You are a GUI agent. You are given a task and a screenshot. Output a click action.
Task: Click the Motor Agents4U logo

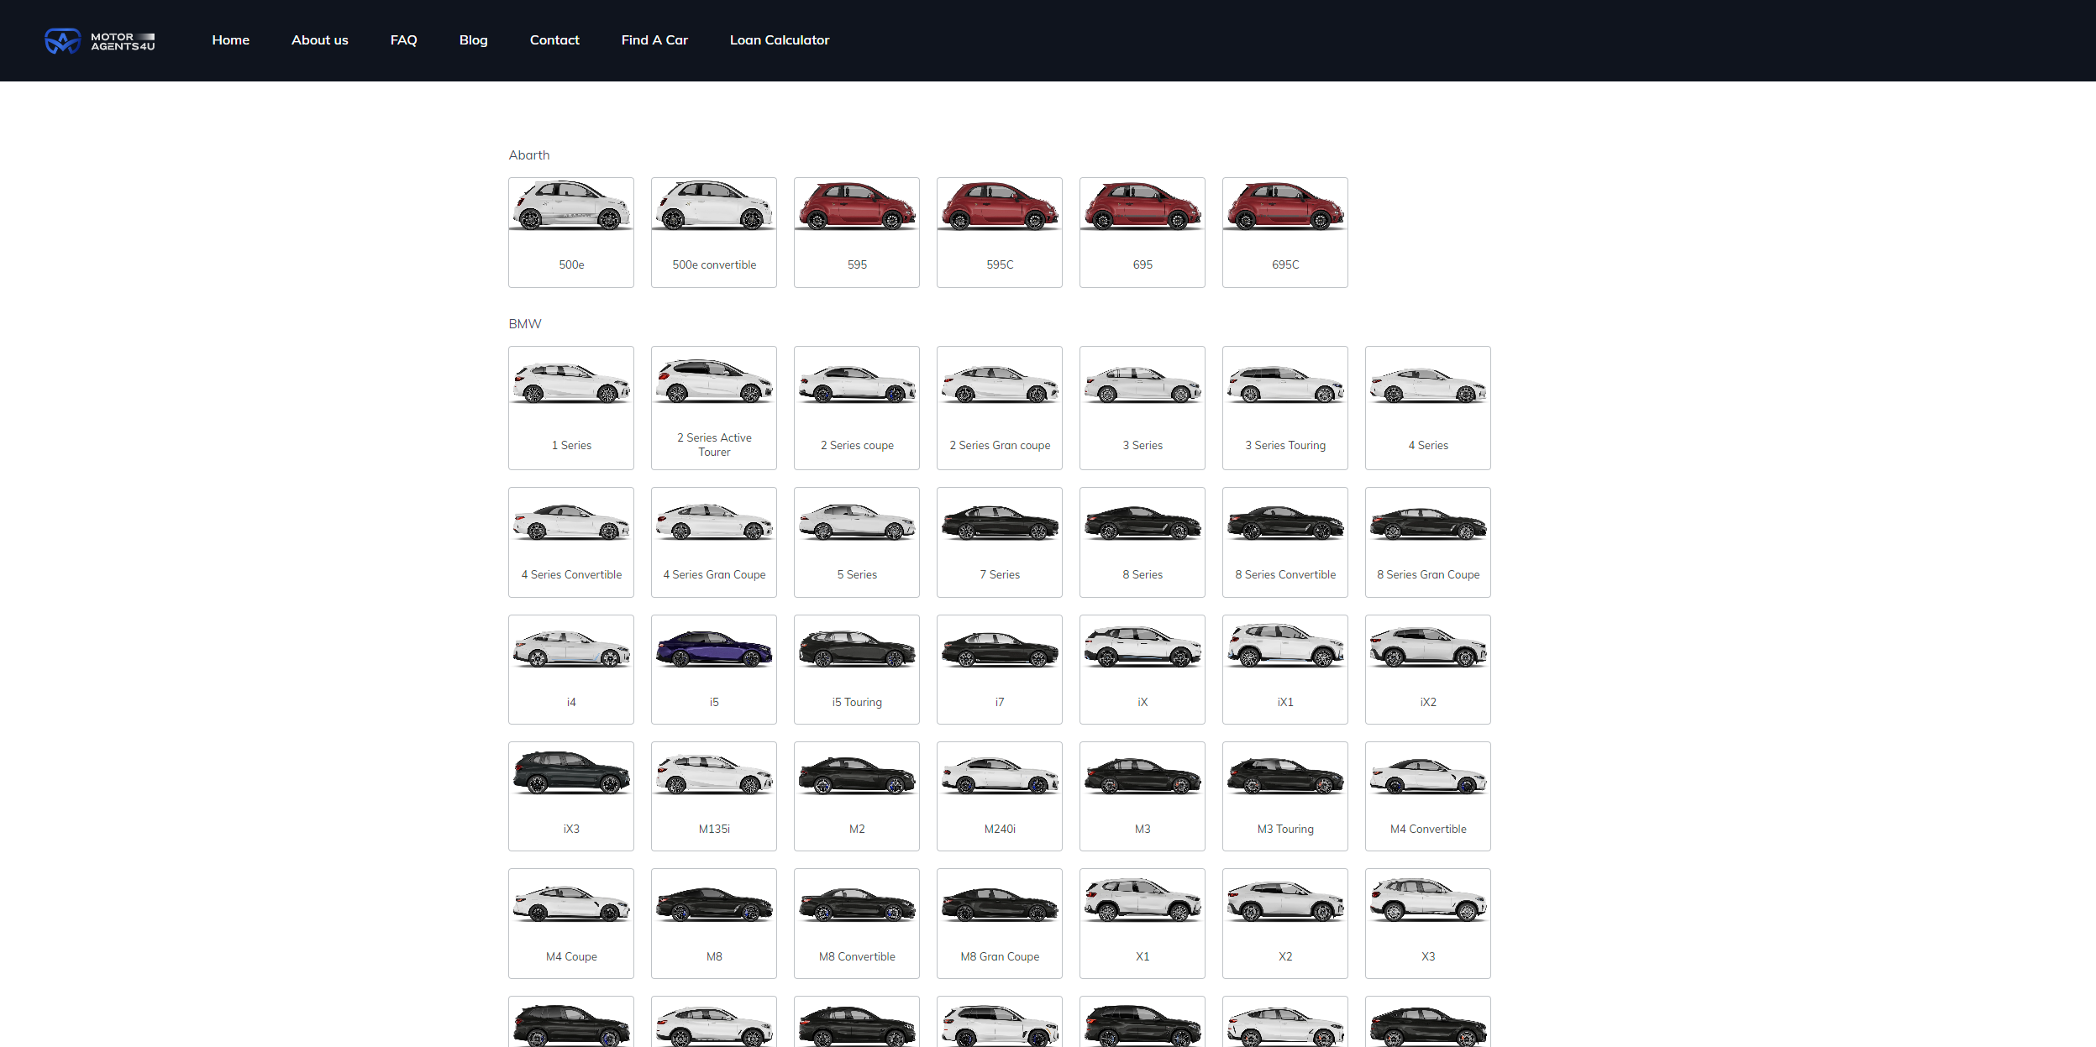100,41
